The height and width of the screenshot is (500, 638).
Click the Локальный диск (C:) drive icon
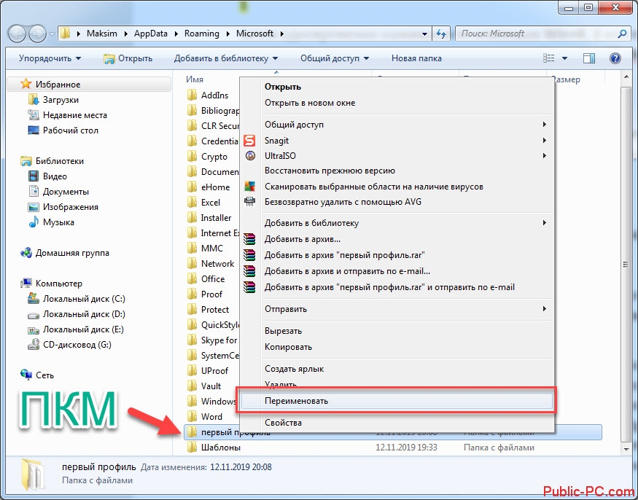[x=33, y=299]
